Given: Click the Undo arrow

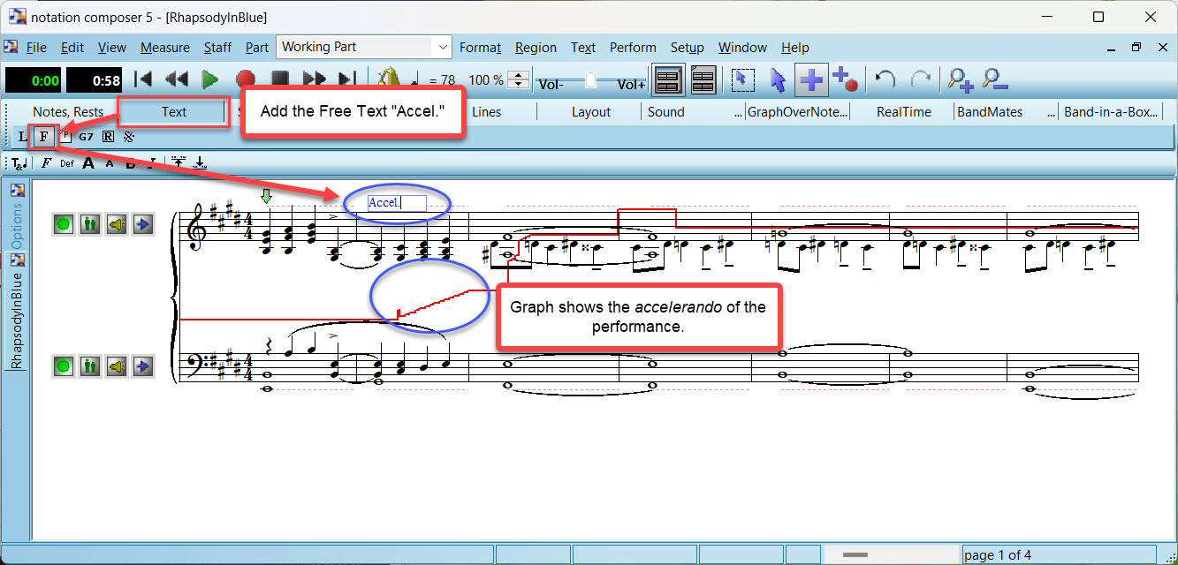Looking at the screenshot, I should pyautogui.click(x=885, y=79).
